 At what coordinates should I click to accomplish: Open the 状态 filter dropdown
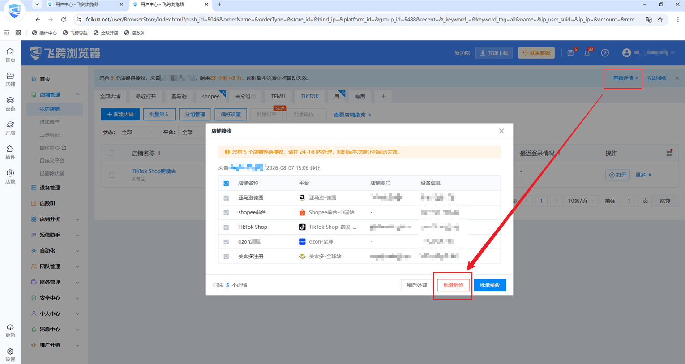pyautogui.click(x=137, y=133)
